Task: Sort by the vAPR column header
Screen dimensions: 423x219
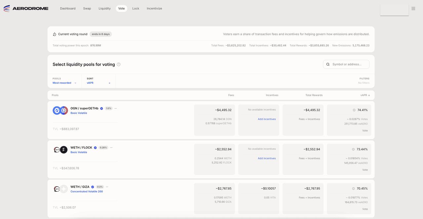Action: click(365, 95)
